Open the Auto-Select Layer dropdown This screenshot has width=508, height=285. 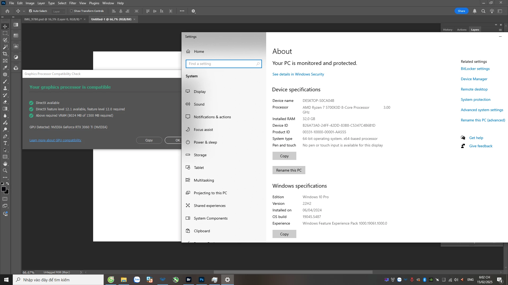click(x=58, y=11)
